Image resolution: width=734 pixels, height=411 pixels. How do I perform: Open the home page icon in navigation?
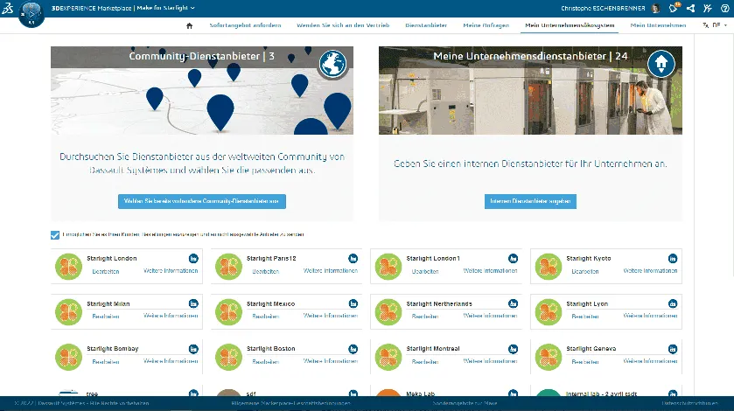coord(189,25)
